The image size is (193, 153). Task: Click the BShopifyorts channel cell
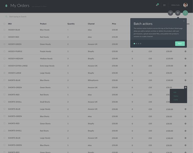93,80
